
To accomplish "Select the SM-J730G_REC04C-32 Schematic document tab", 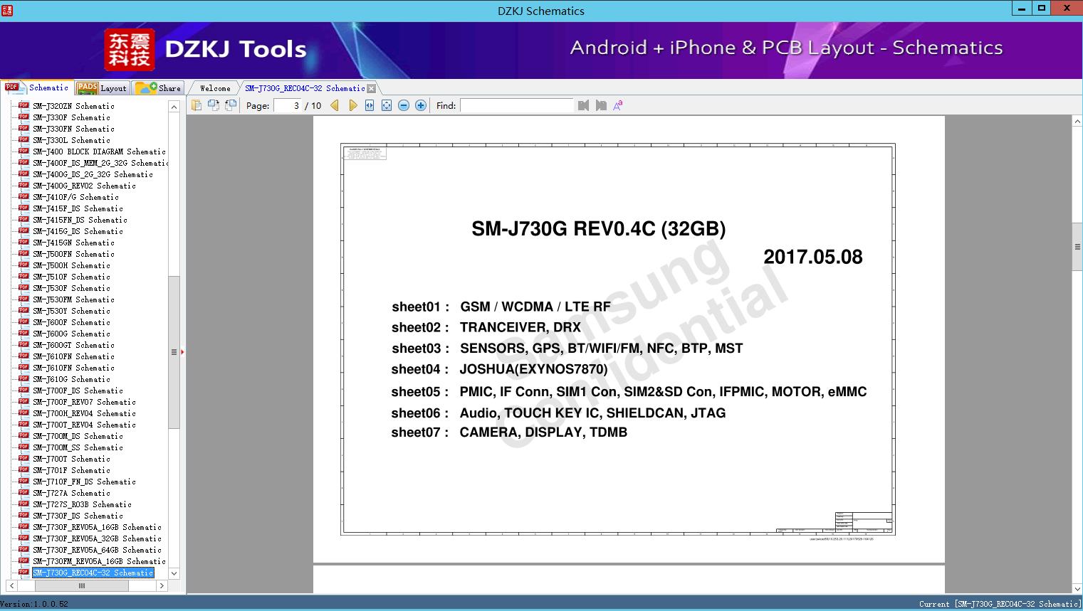I will click(305, 88).
